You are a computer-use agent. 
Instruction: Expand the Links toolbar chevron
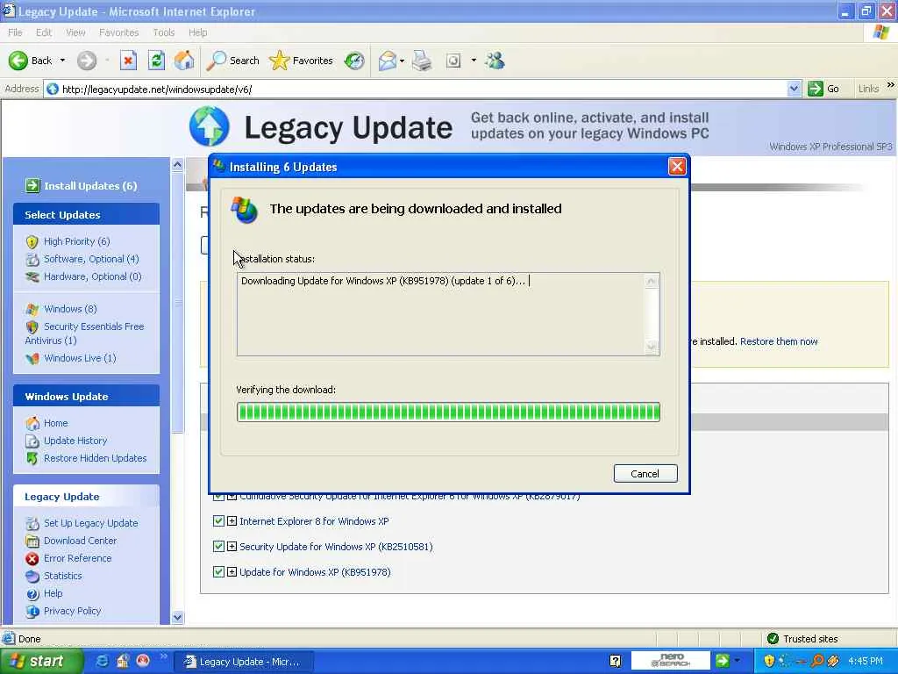pyautogui.click(x=891, y=85)
